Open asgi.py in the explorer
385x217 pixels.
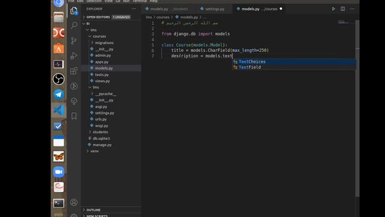(x=101, y=107)
